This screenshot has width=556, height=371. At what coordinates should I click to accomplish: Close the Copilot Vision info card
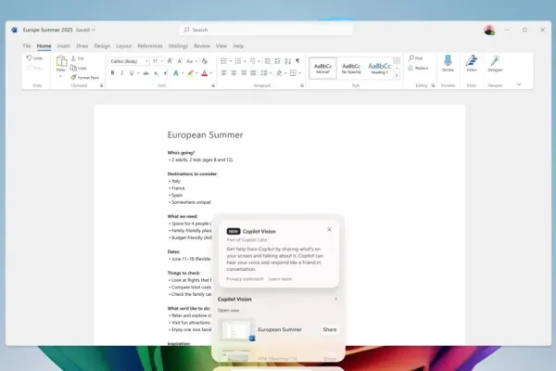click(x=329, y=230)
